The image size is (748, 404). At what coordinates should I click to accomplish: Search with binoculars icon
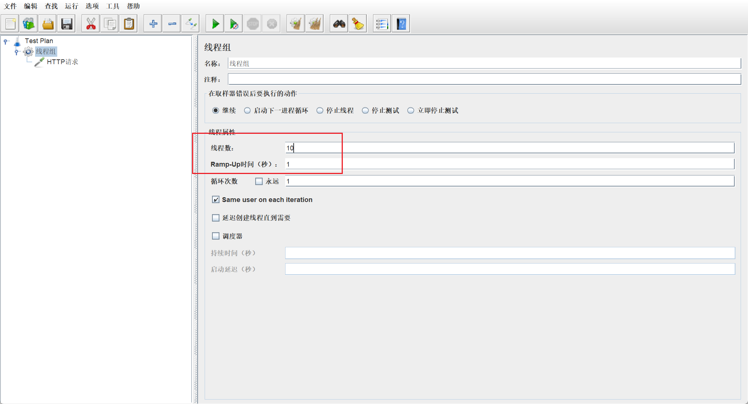point(339,24)
